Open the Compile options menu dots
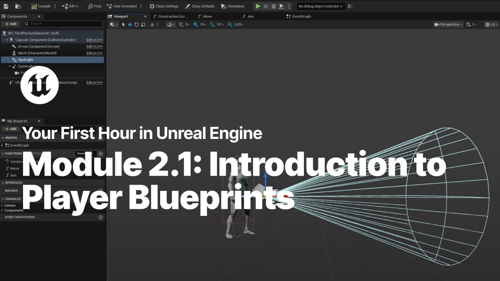Screen dimensions: 500x281 [x=55, y=6]
